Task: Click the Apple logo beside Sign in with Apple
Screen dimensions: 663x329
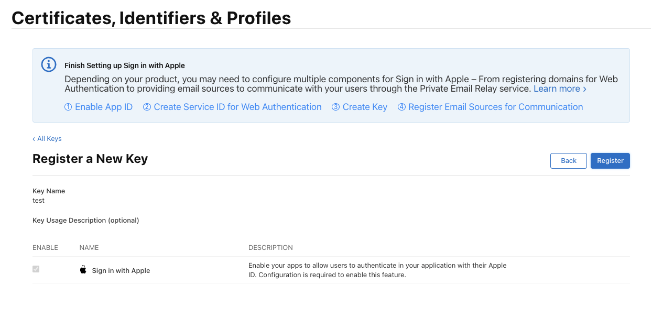Action: pyautogui.click(x=83, y=270)
